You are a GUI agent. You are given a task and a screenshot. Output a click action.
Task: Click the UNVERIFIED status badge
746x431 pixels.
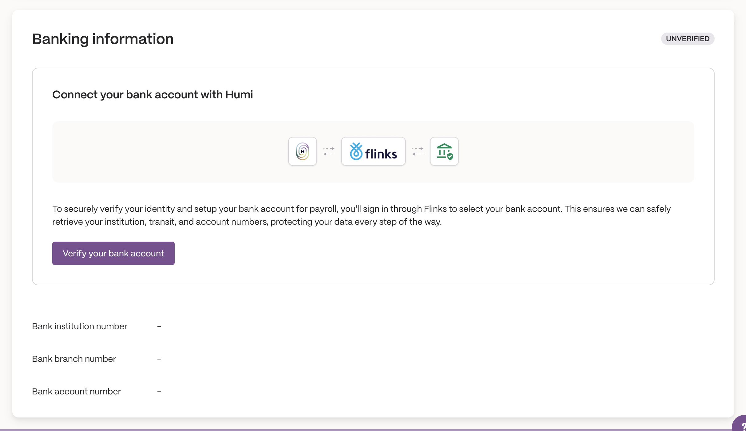click(x=688, y=39)
